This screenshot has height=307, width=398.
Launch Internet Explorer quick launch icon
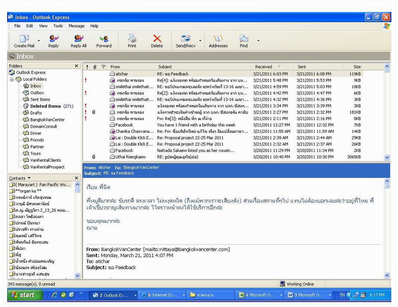point(54,295)
